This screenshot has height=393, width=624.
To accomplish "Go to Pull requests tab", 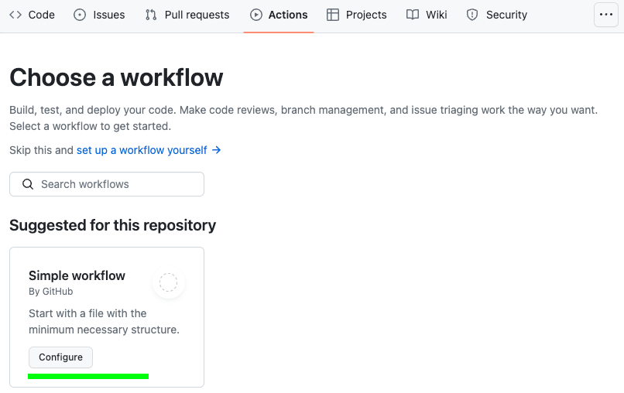I will 187,15.
